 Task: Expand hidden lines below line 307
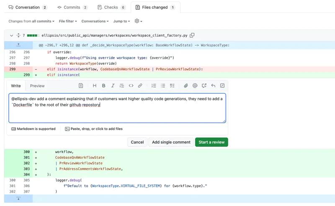tap(18, 198)
